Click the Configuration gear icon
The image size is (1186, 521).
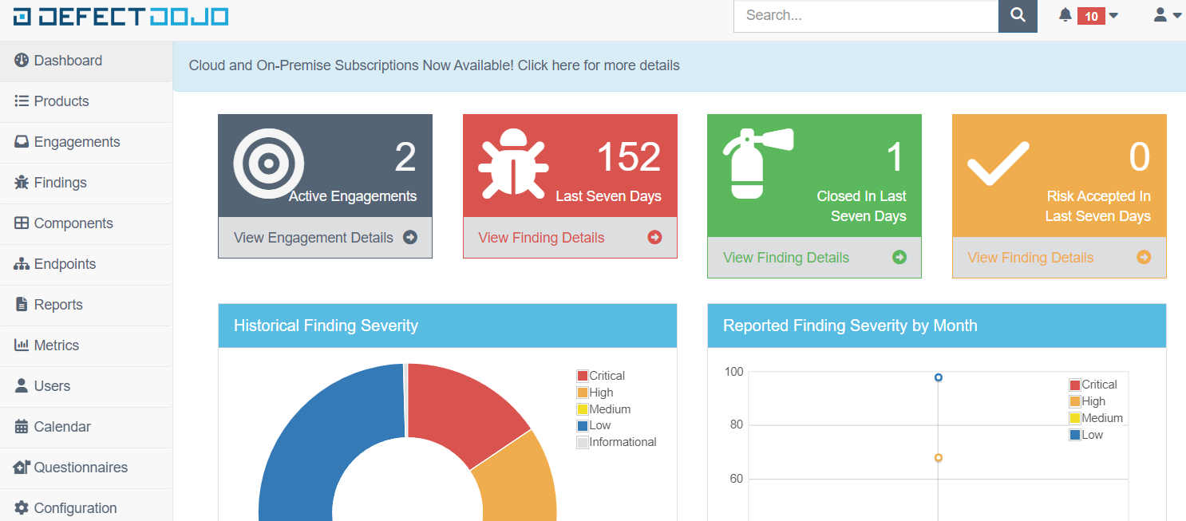click(22, 508)
